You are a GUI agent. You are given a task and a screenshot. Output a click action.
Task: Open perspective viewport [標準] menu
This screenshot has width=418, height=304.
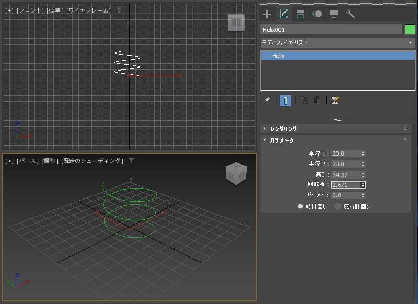(x=50, y=161)
